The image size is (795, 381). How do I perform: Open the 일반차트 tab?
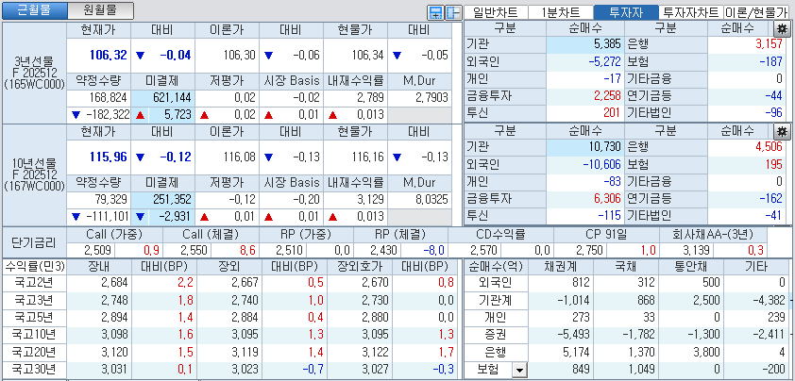pyautogui.click(x=495, y=12)
